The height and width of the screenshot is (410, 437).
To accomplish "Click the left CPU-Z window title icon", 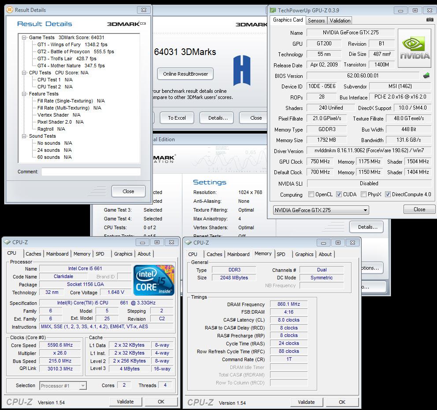I will click(7, 242).
